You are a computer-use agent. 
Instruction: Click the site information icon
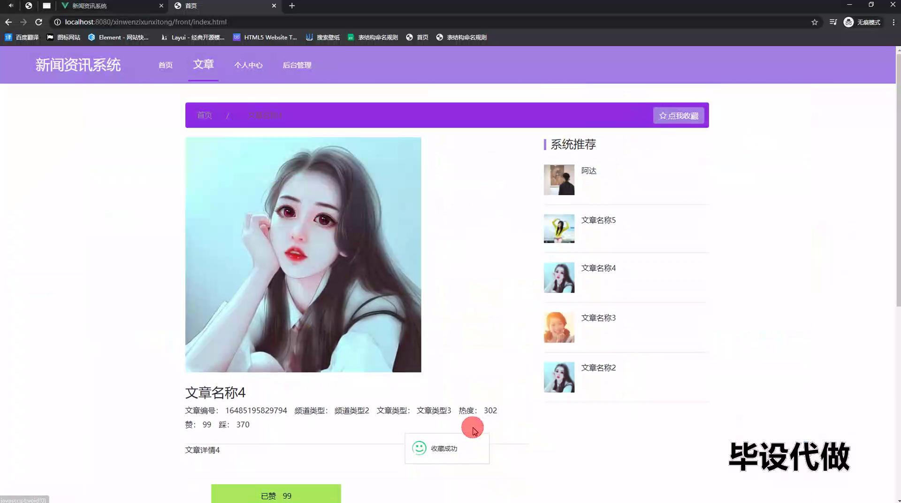click(x=57, y=22)
